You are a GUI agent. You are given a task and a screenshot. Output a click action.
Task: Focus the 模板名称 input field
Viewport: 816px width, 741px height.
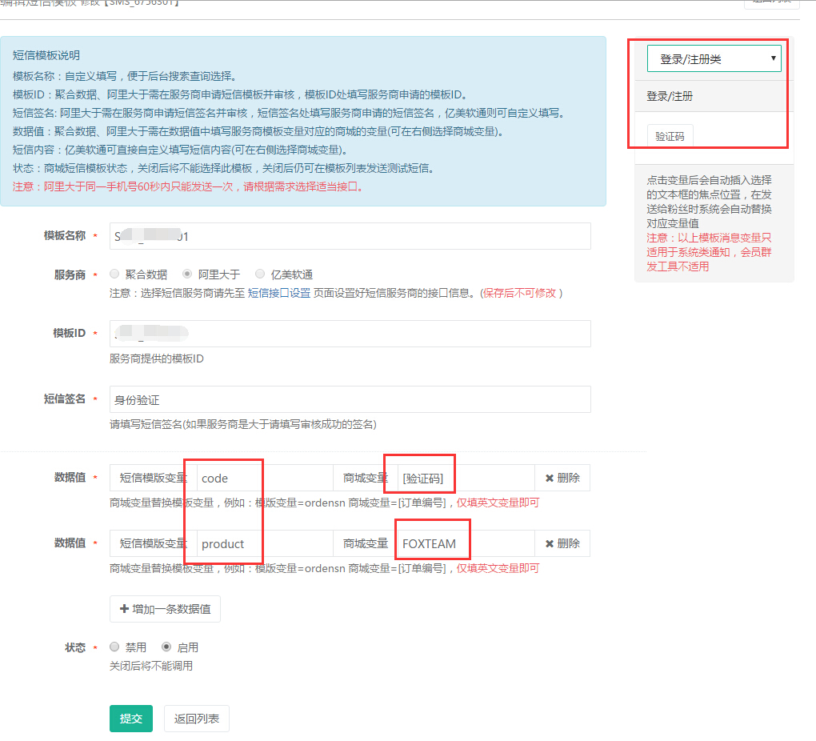click(350, 236)
